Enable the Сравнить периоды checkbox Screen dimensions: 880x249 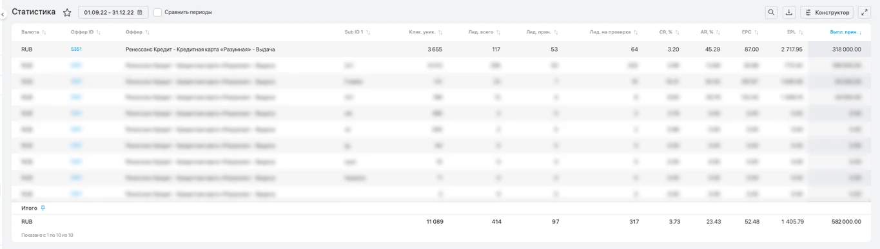(x=157, y=12)
